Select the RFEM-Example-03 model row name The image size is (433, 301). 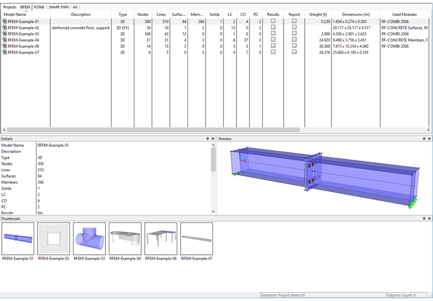tap(23, 34)
